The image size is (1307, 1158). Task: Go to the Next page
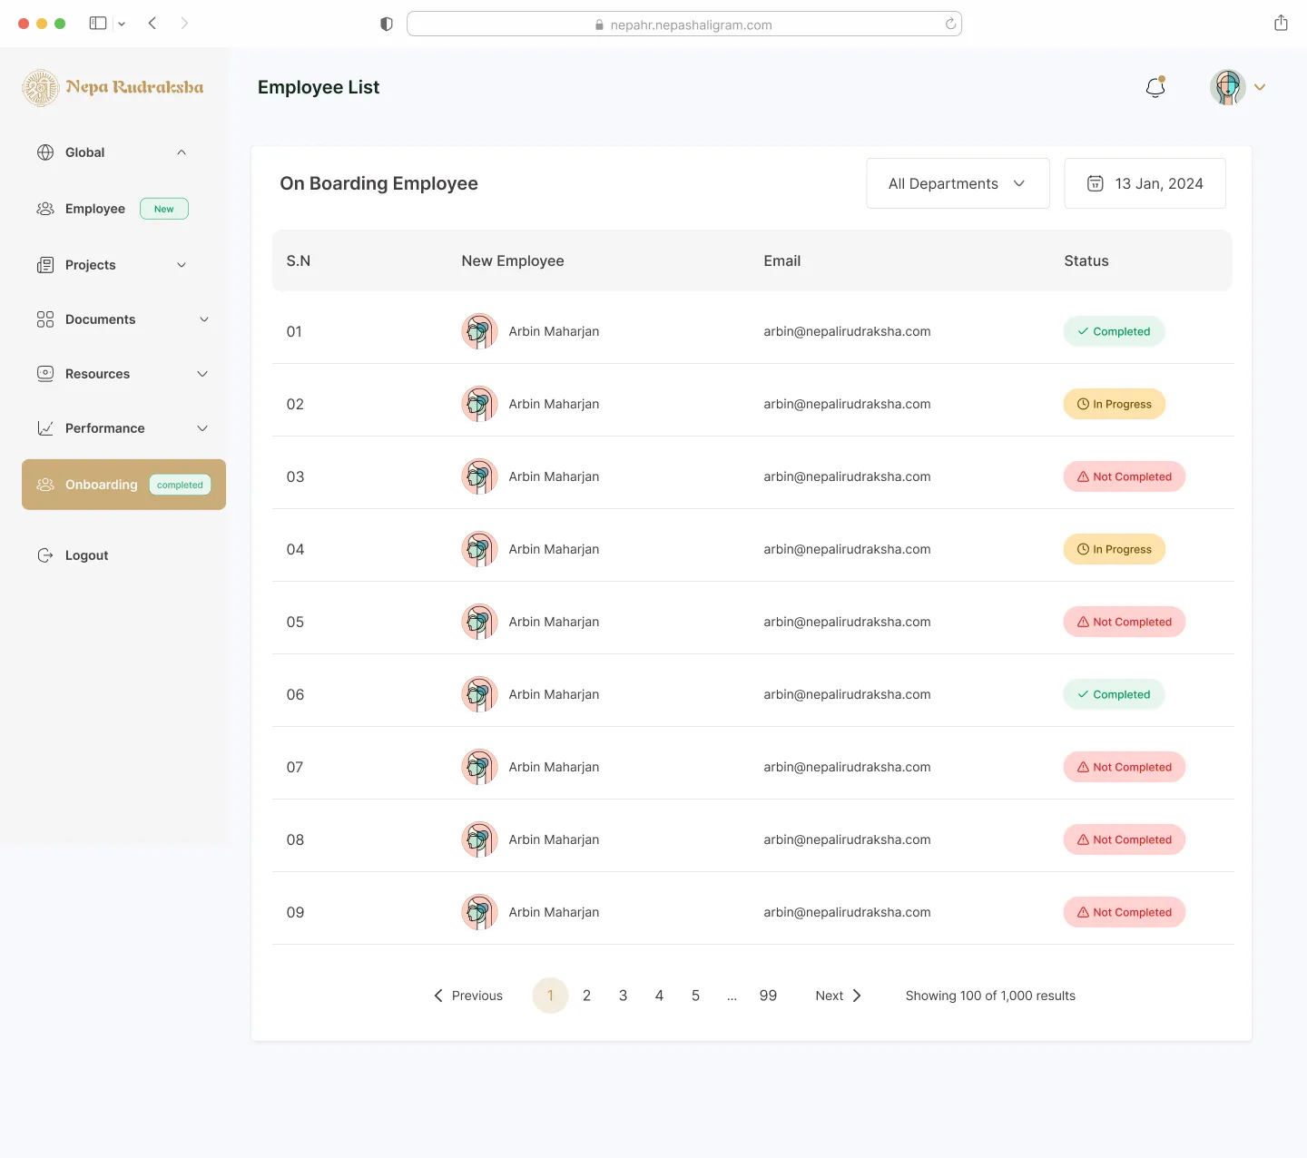tap(836, 996)
